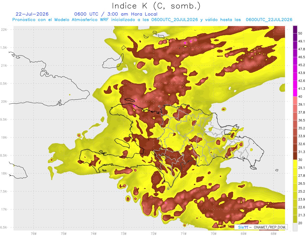The image size is (307, 237).
Task: Click the dark brown legend band between 30 and 31.3
Action: [295, 156]
